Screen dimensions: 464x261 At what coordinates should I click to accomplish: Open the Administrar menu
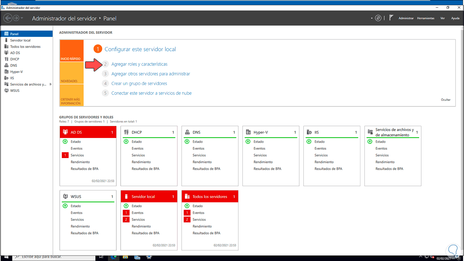click(406, 18)
